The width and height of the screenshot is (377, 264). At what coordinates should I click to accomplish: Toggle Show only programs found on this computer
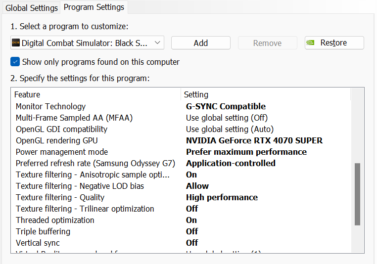[15, 62]
